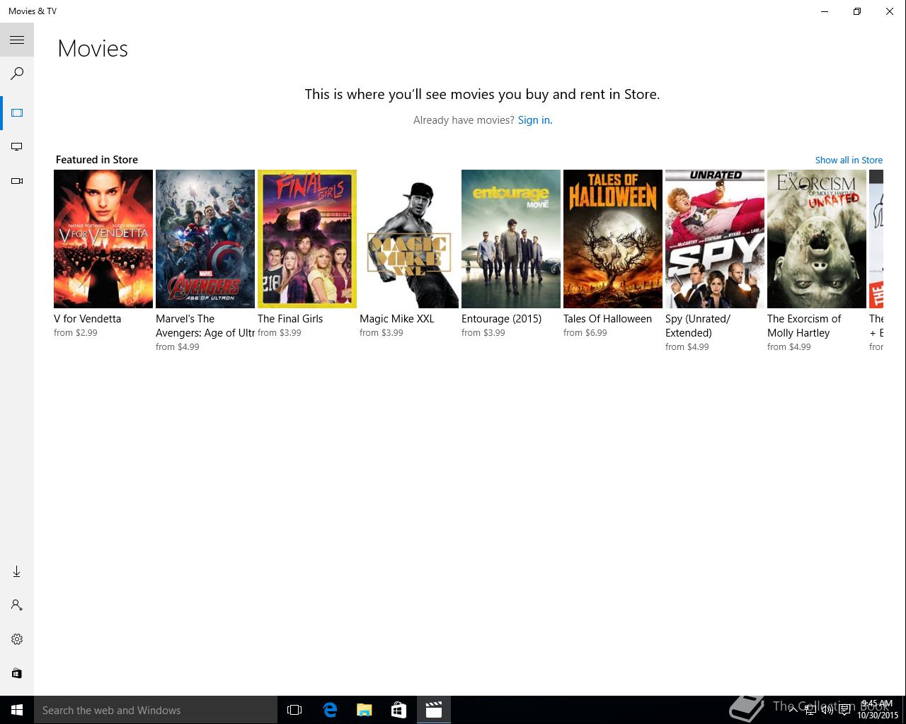Click the Sign in link

coord(534,120)
